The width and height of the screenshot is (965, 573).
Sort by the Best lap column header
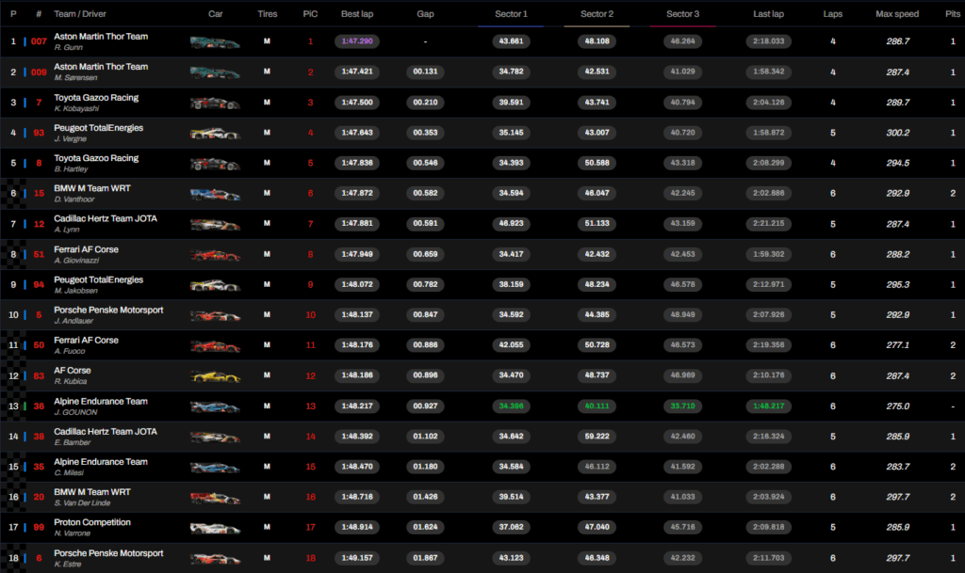pos(356,15)
